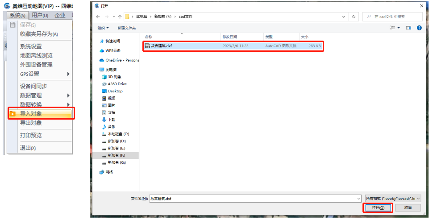The width and height of the screenshot is (433, 220).
Task: Go up one folder with up arrow
Action: pos(119,17)
